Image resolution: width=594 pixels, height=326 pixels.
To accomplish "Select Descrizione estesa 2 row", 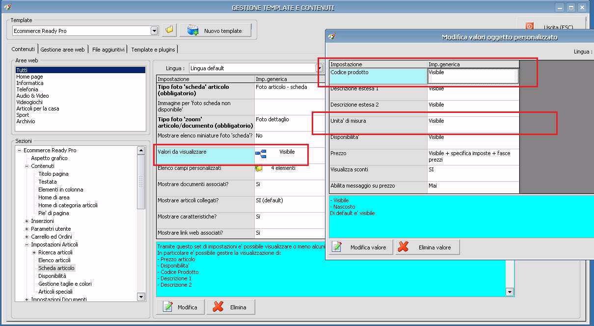I will pyautogui.click(x=424, y=109).
